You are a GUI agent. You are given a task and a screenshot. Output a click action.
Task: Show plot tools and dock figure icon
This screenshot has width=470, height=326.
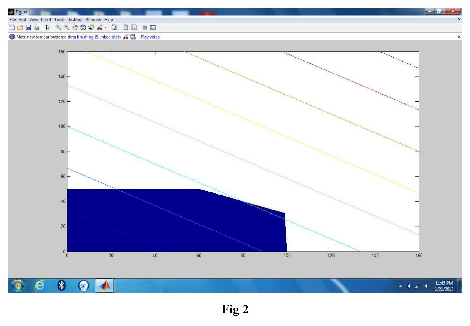[153, 27]
